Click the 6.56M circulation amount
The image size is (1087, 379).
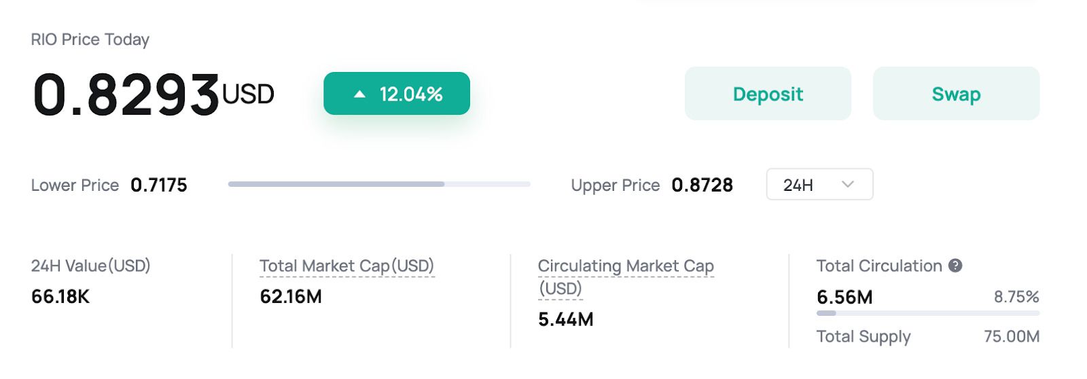pos(844,297)
